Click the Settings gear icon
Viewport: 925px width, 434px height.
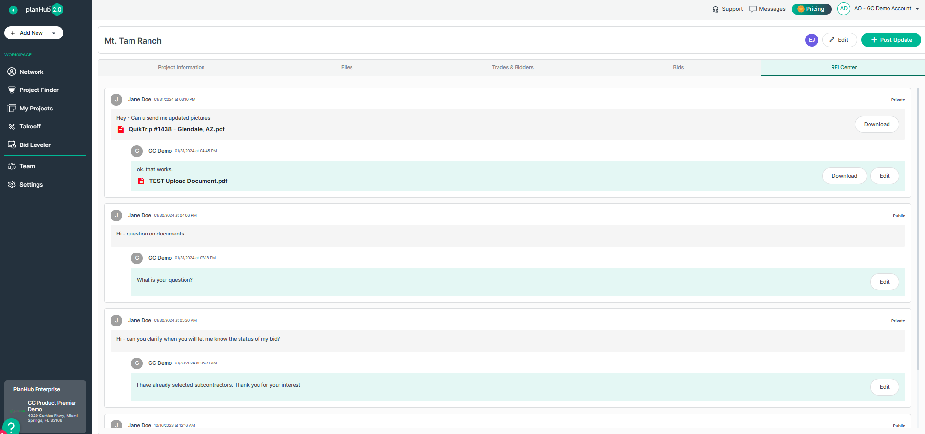pos(12,185)
